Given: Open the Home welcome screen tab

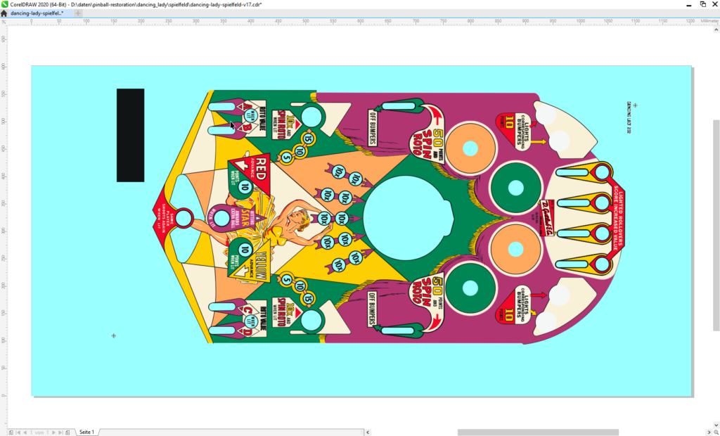Looking at the screenshot, I should pyautogui.click(x=4, y=13).
